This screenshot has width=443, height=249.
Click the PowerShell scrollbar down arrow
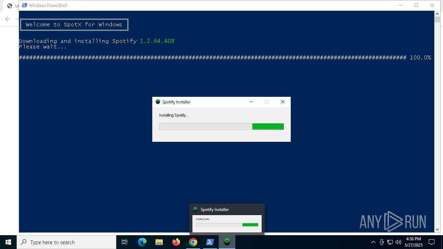click(437, 229)
